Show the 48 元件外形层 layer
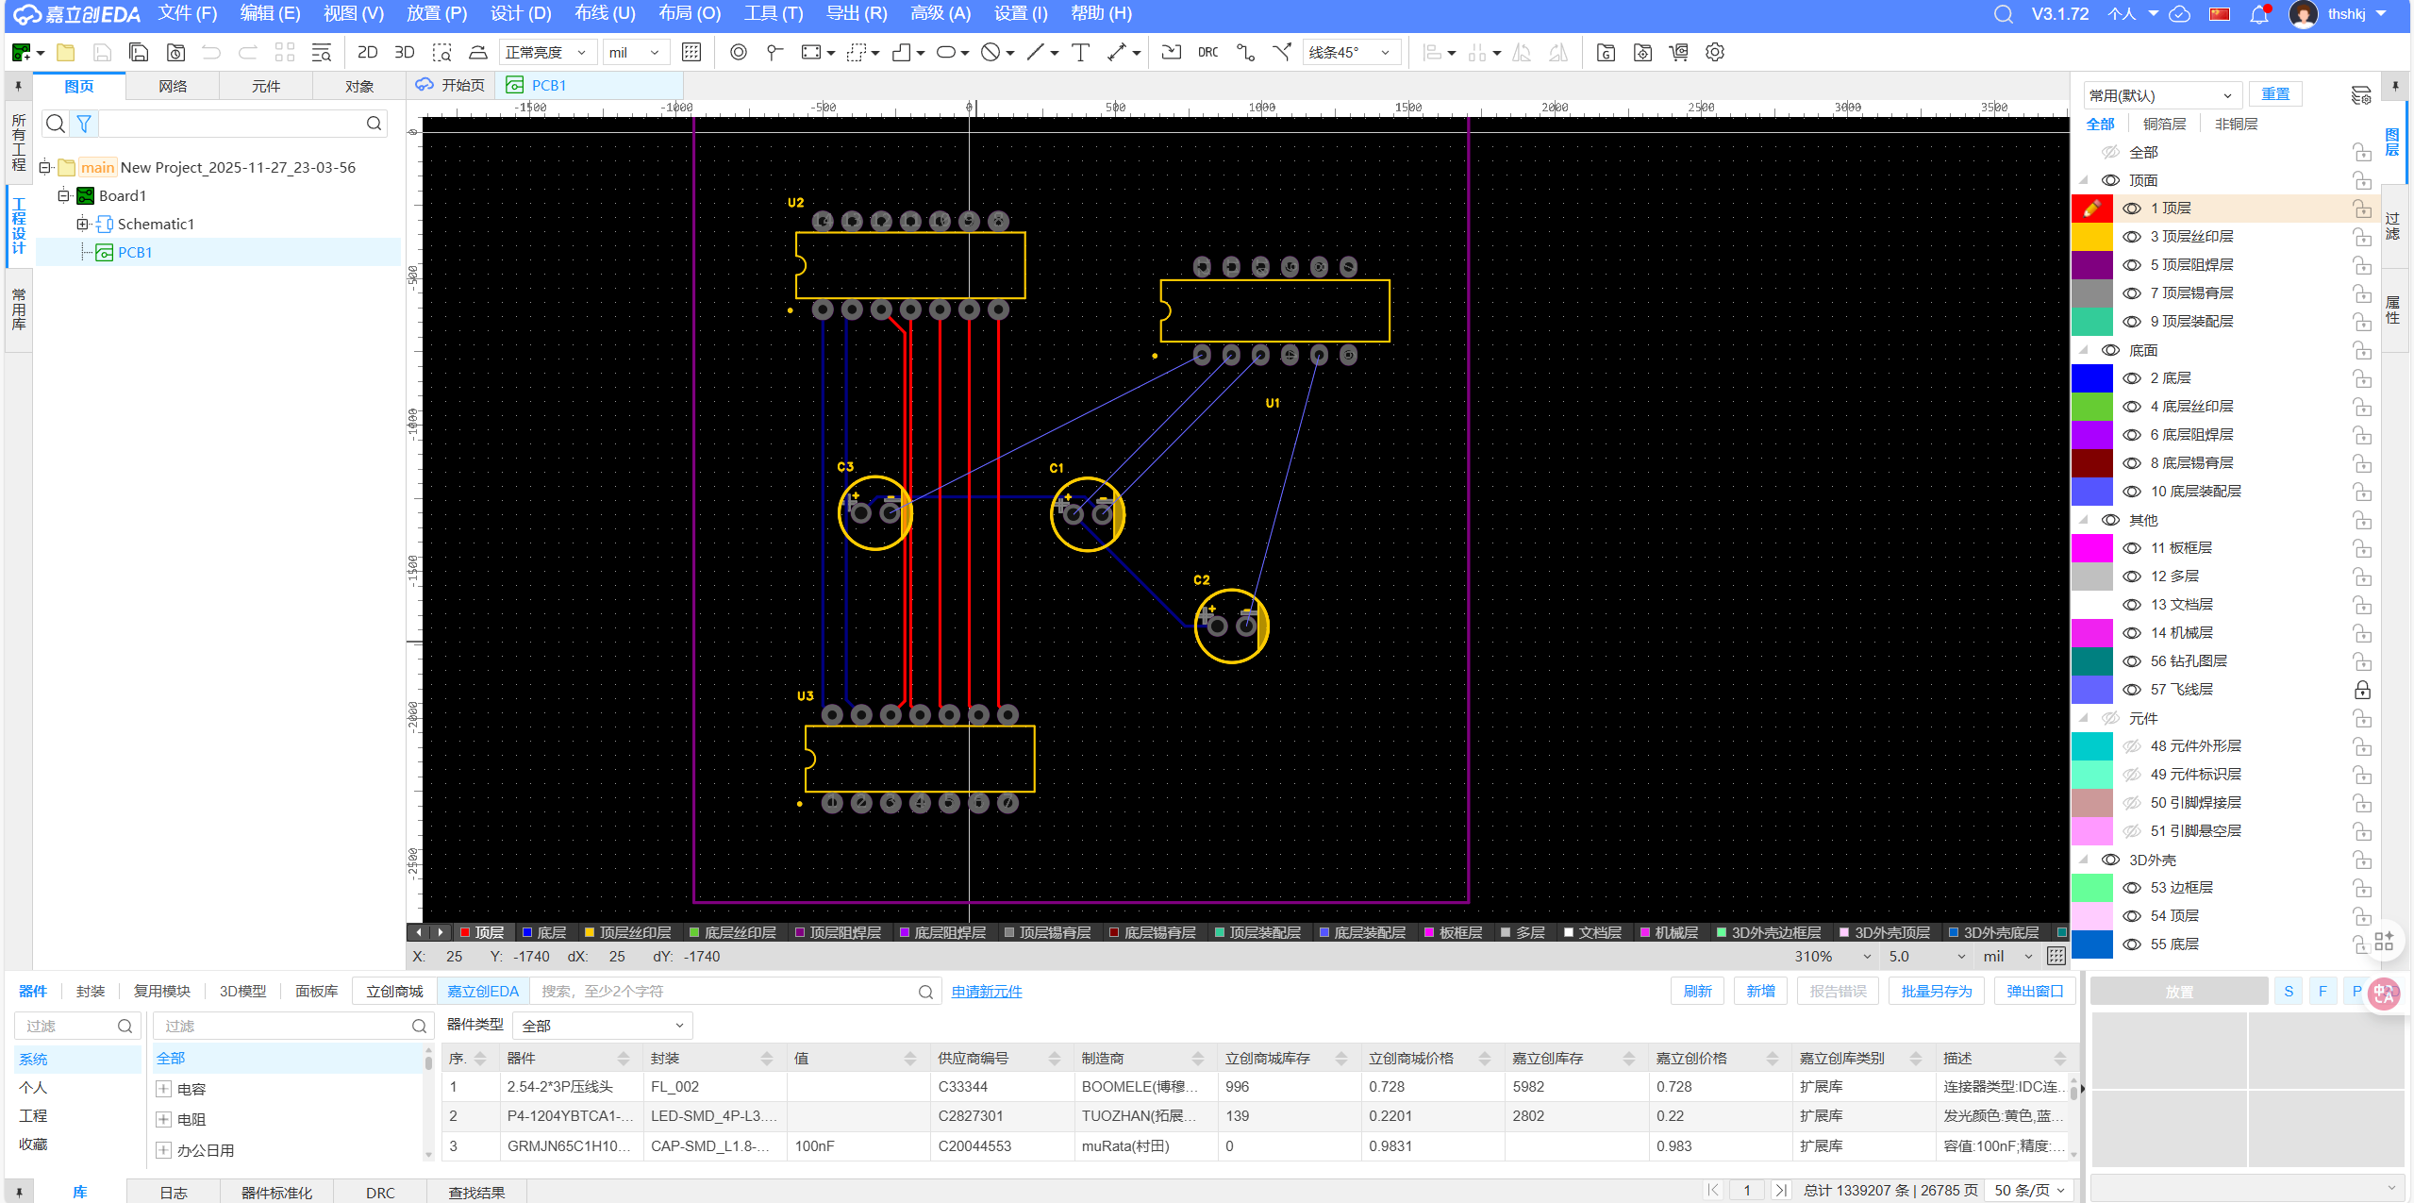 (2132, 746)
